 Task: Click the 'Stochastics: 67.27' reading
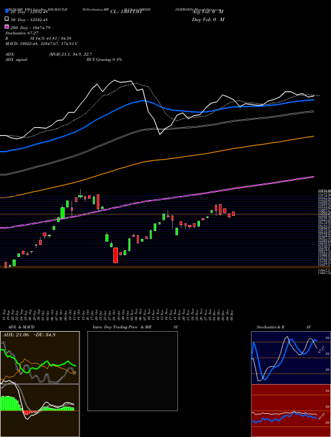coord(22,33)
